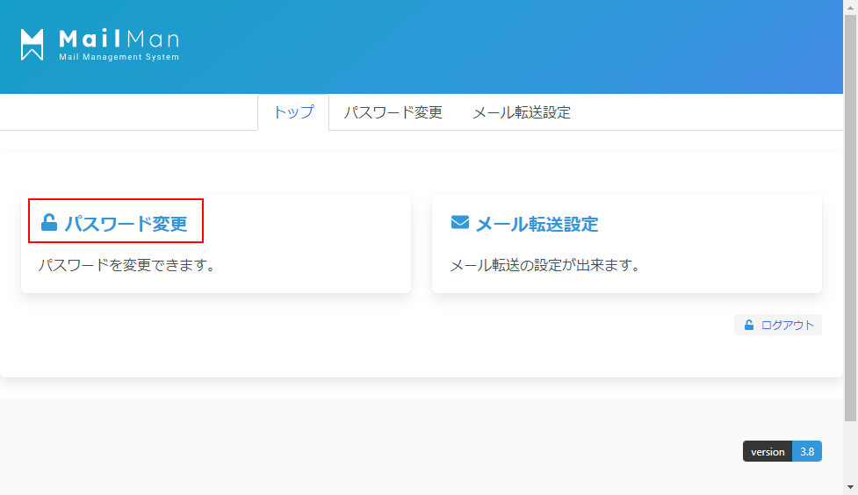The height and width of the screenshot is (495, 858).
Task: Click the blue 3.8 version number badge
Action: pos(807,452)
